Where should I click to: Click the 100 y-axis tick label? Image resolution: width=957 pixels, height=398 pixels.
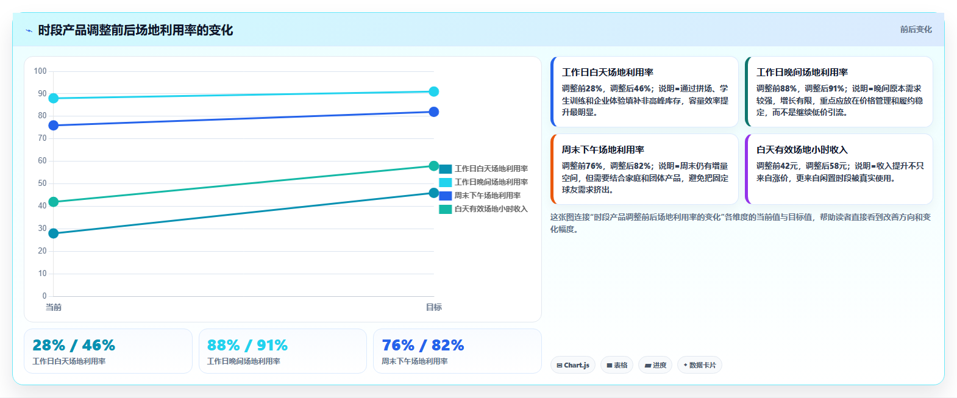coord(40,71)
